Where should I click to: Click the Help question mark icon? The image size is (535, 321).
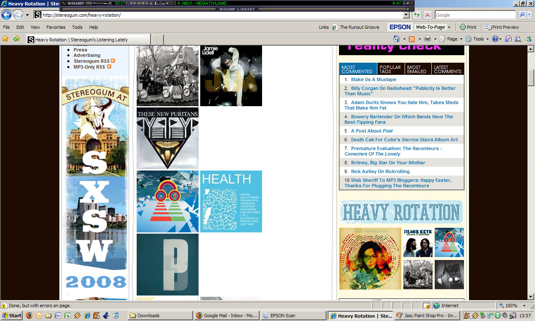495,39
